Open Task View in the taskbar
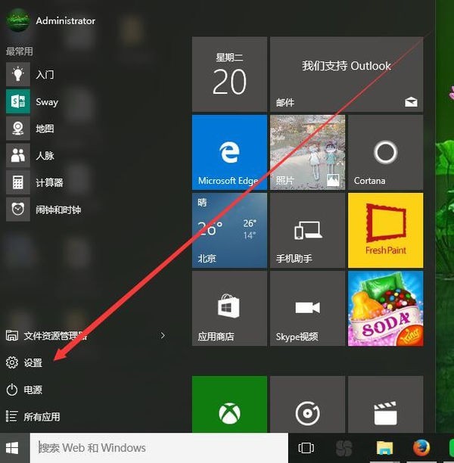The height and width of the screenshot is (463, 454). pyautogui.click(x=306, y=448)
